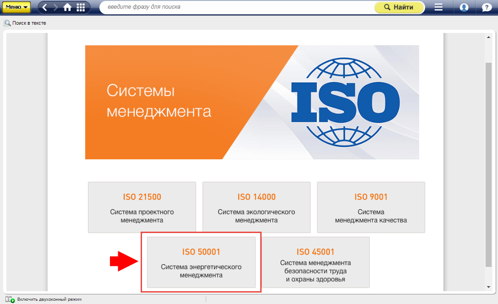Enable two-window mode in status bar

coord(46,299)
